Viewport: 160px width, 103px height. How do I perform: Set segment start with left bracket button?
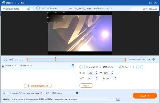(82, 67)
